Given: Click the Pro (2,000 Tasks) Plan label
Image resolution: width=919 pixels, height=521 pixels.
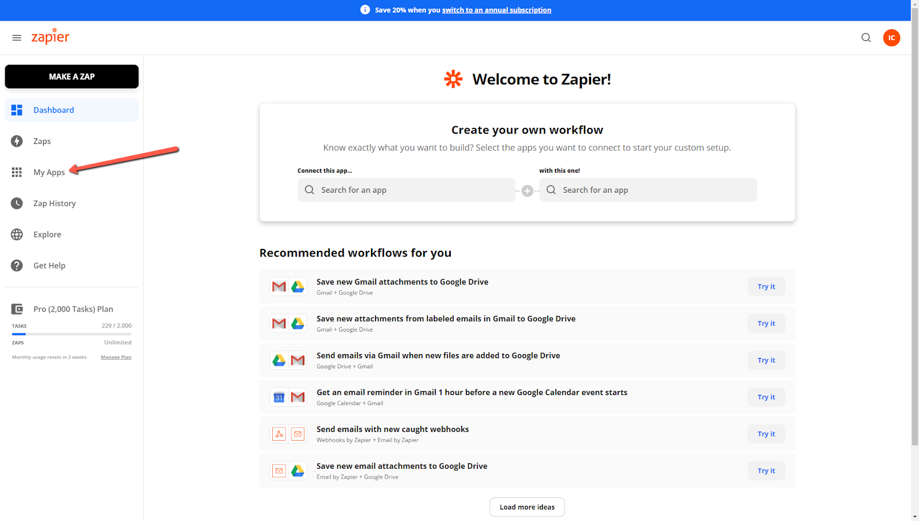Looking at the screenshot, I should (x=73, y=309).
